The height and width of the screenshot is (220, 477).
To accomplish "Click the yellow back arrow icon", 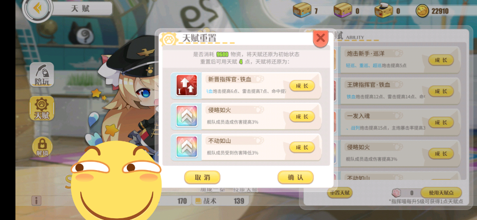I will [x=38, y=8].
